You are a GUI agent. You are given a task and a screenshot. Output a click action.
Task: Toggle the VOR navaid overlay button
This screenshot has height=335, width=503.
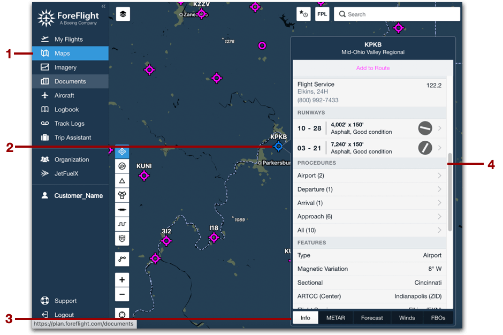tap(122, 166)
